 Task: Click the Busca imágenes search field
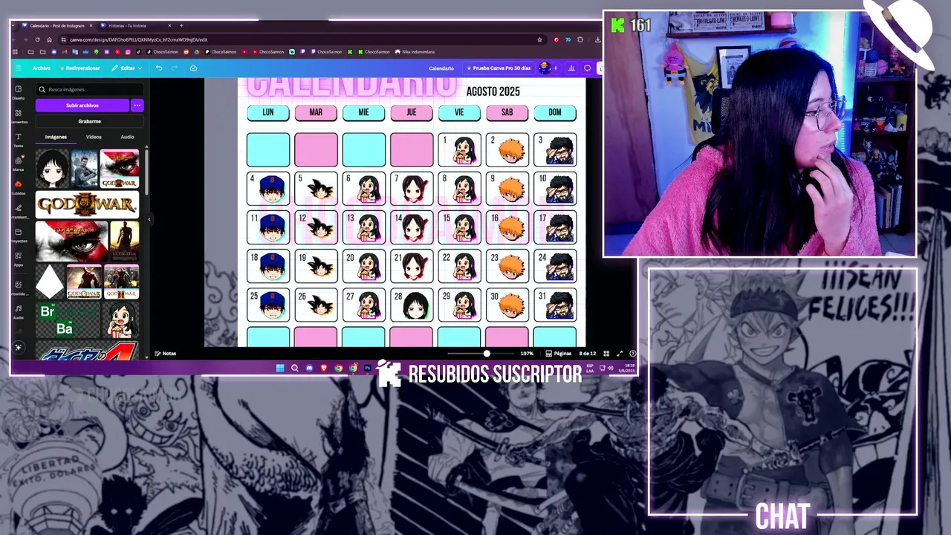pyautogui.click(x=89, y=89)
